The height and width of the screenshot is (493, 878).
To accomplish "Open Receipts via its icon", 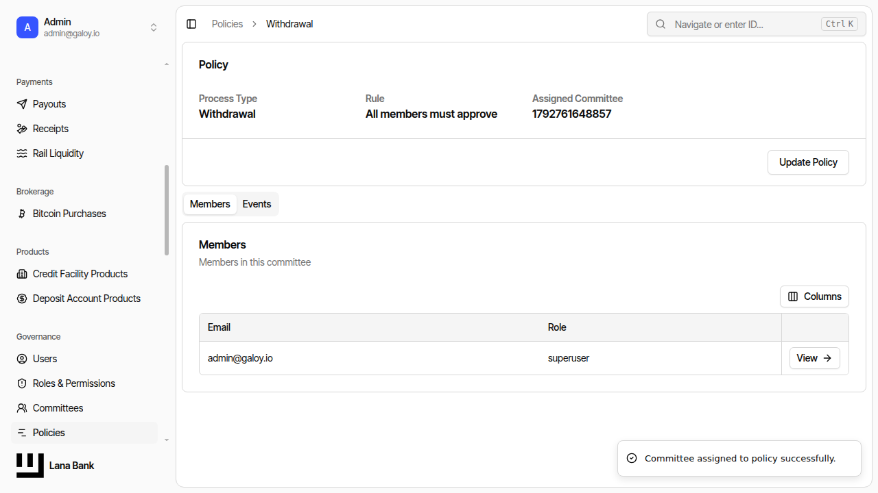I will [x=22, y=129].
